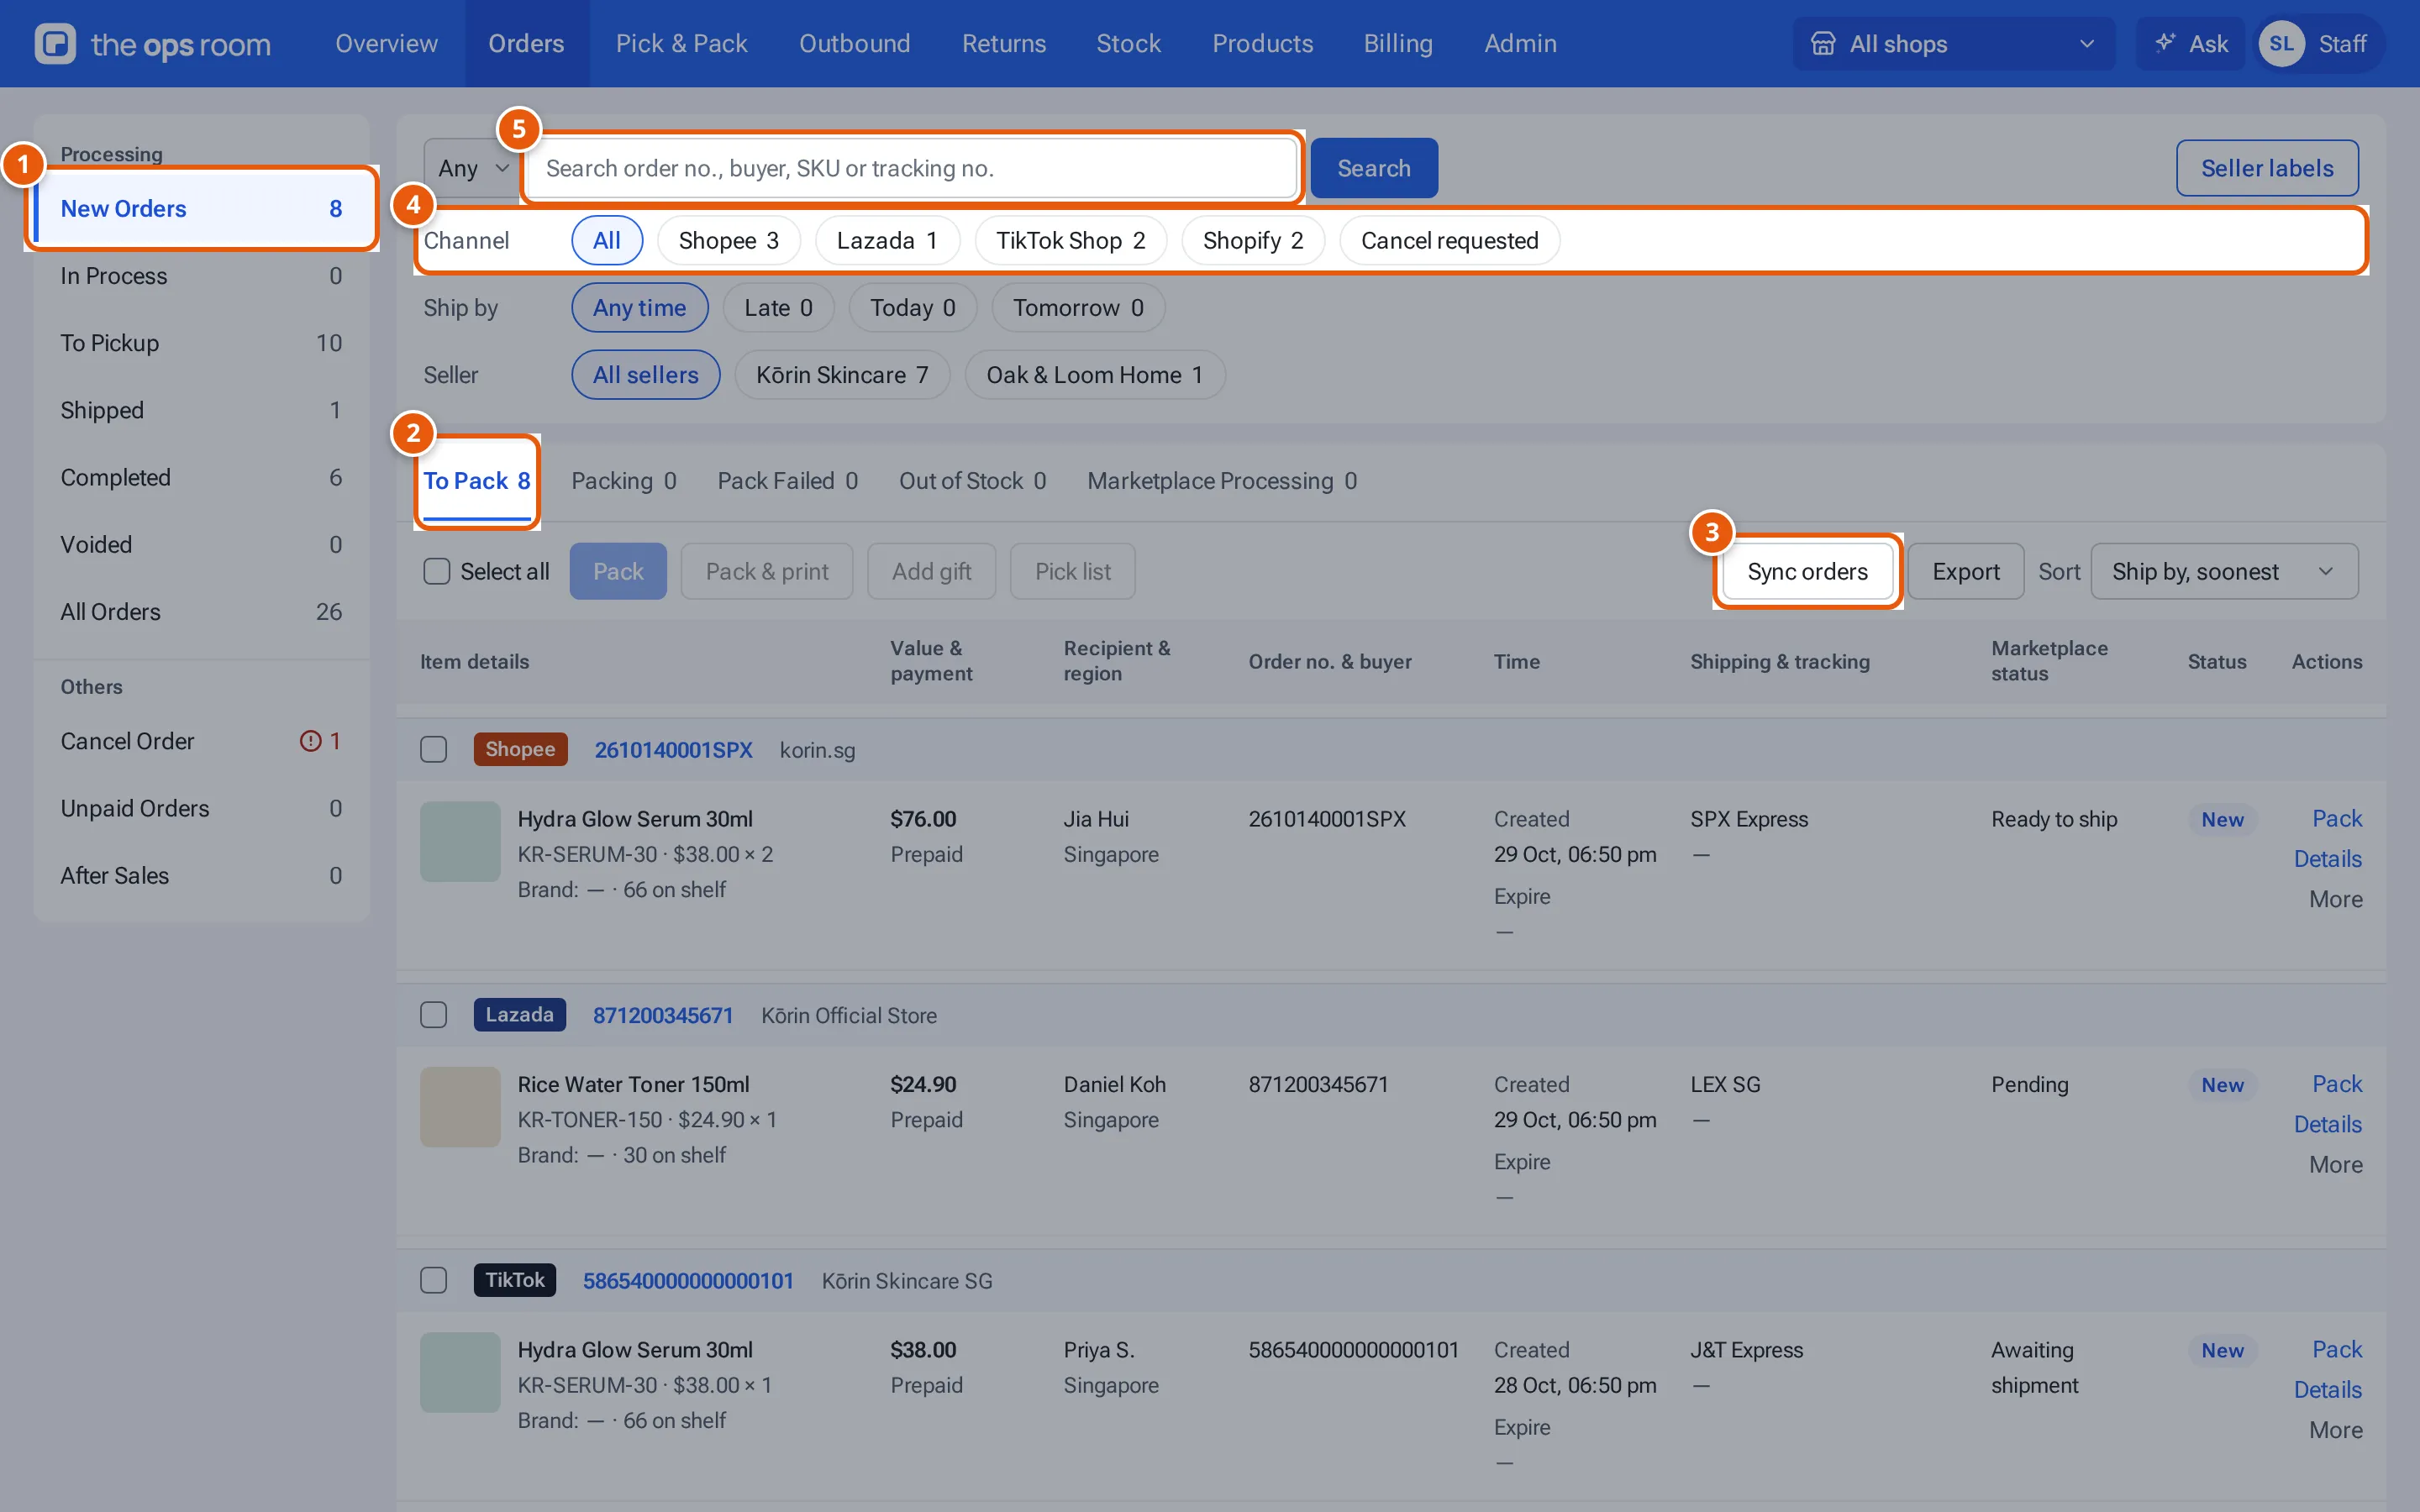
Task: Filter channel by TikTok Shop
Action: coord(1071,240)
